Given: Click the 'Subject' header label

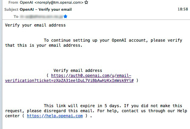Looking at the screenshot, I should click(x=11, y=9).
